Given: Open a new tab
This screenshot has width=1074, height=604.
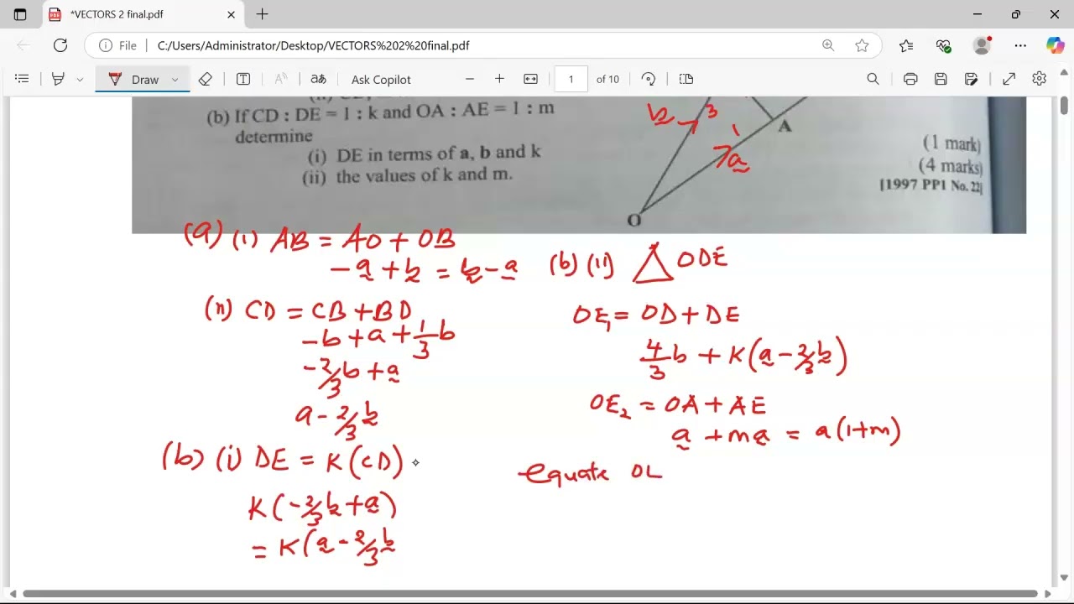Looking at the screenshot, I should pyautogui.click(x=262, y=14).
